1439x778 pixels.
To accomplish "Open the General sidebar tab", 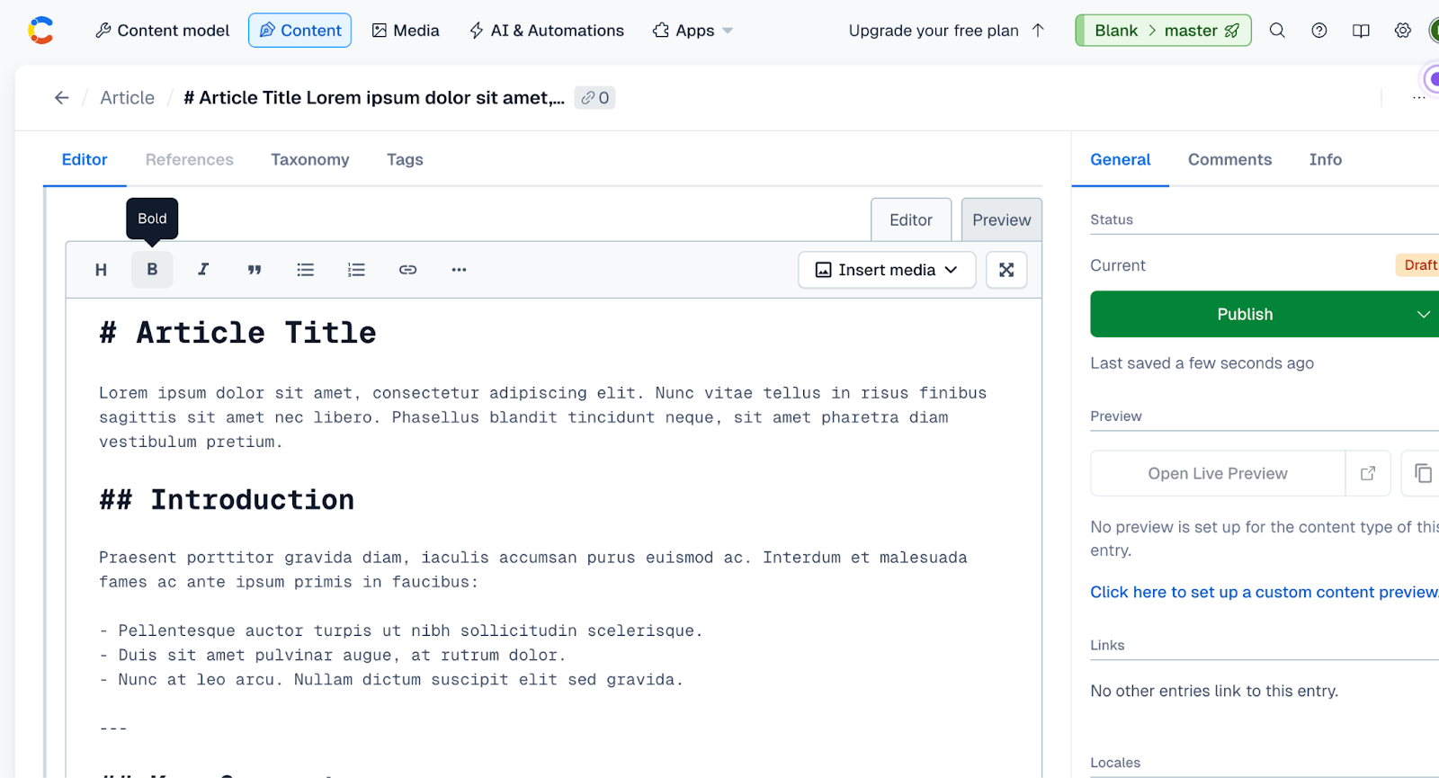I will [1121, 159].
